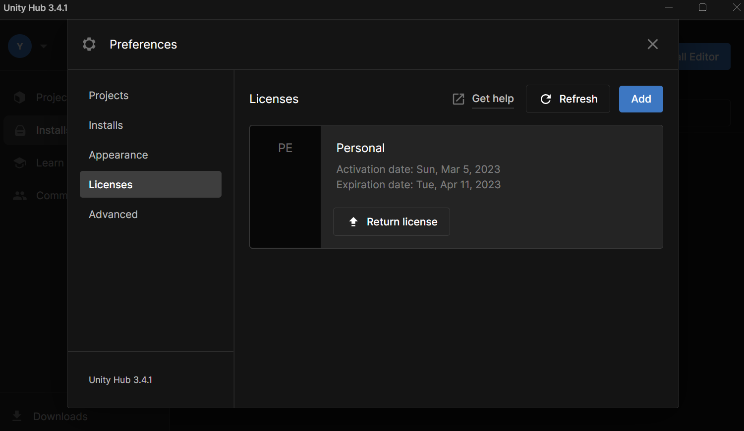Add a new license
Image resolution: width=744 pixels, height=431 pixels.
[x=641, y=99]
